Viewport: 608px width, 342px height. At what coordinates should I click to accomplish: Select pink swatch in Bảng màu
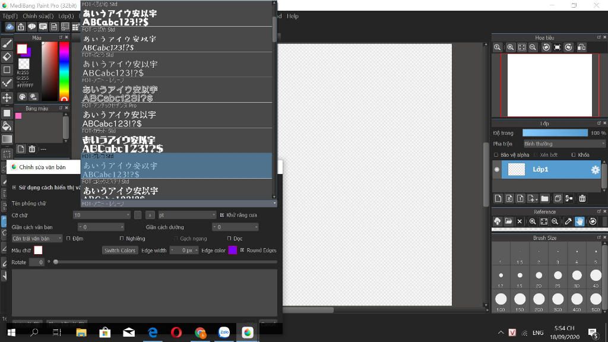click(x=18, y=116)
